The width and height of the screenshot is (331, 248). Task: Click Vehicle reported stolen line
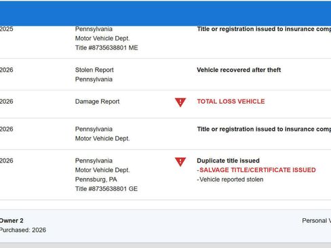230,180
